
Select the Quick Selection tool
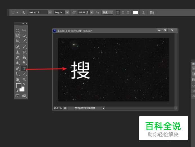pos(24,36)
